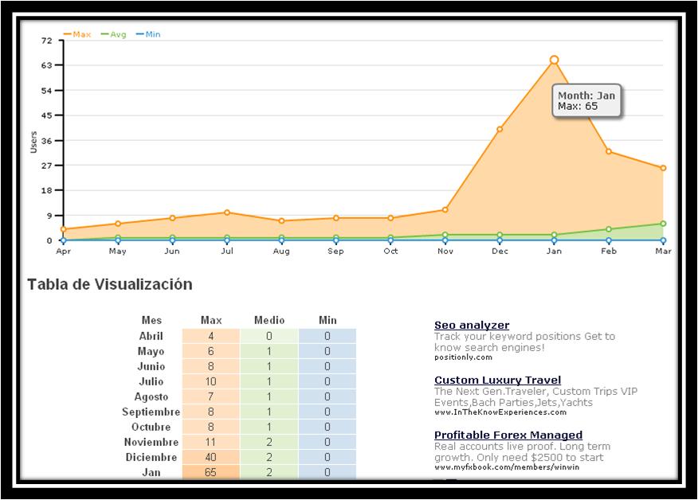Click the Medio column header in table

click(x=269, y=320)
